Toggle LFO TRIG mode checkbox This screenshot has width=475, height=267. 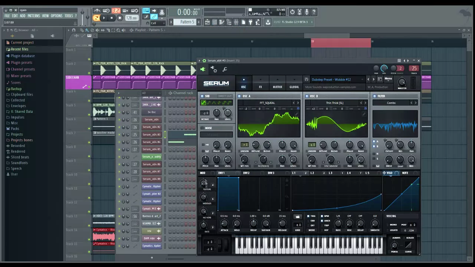point(308,216)
